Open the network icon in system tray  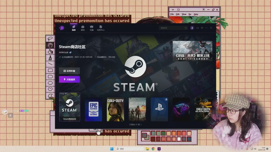click(x=252, y=149)
